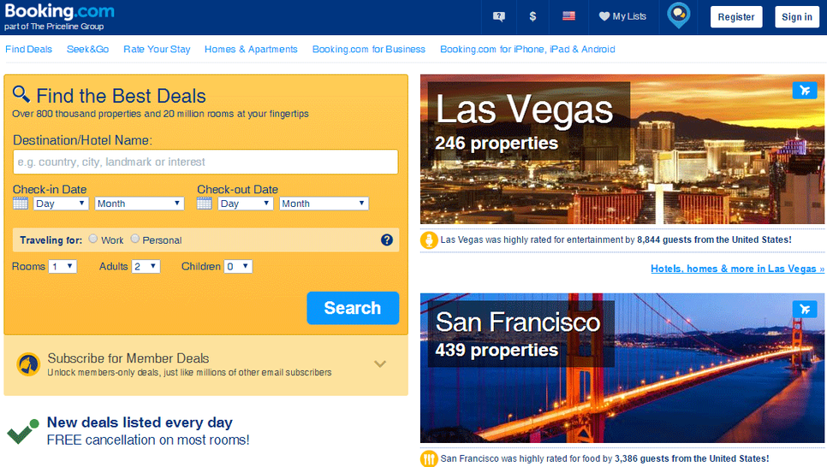
Task: Click the blue Search button
Action: click(x=353, y=308)
